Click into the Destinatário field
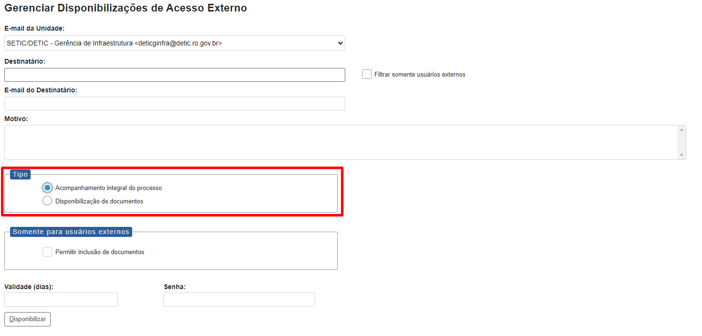Screen dimensions: 702x336 pyautogui.click(x=174, y=75)
